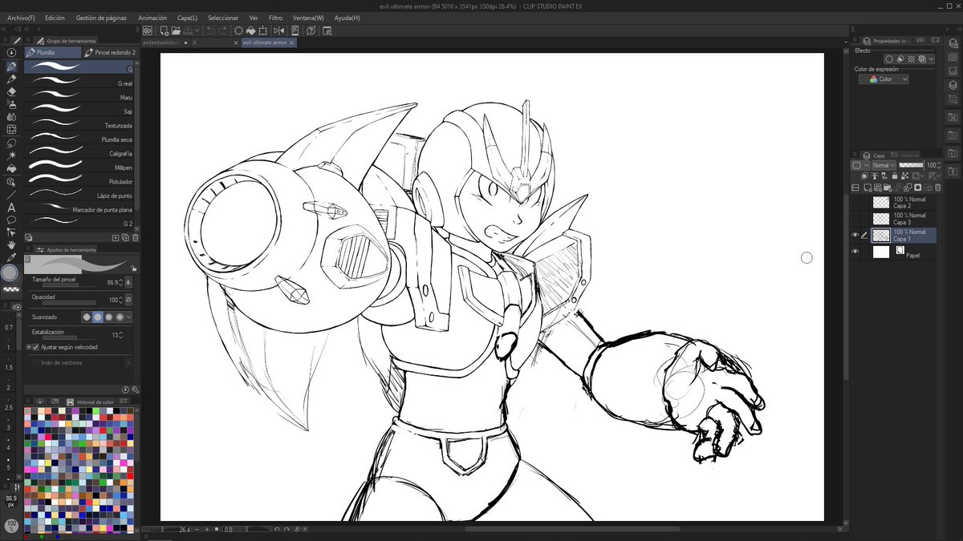
Task: Toggle 'Ajustar según velocidad' checkbox
Action: (35, 347)
